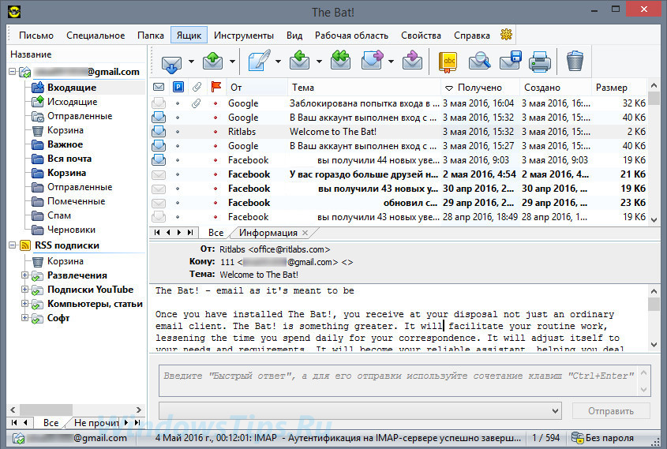
Task: Open the address book icon
Action: point(448,62)
